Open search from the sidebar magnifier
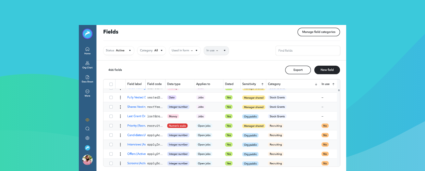This screenshot has width=425, height=171. [87, 129]
